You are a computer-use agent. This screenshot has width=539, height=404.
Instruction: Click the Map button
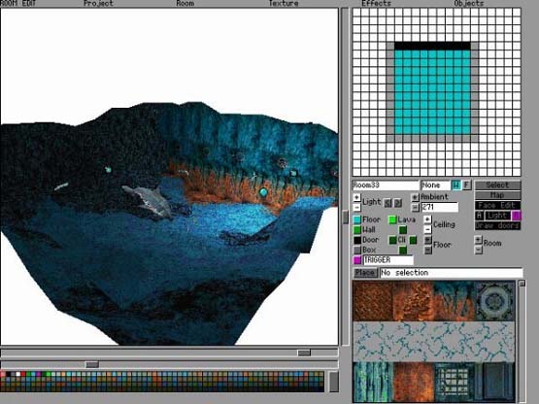point(497,195)
